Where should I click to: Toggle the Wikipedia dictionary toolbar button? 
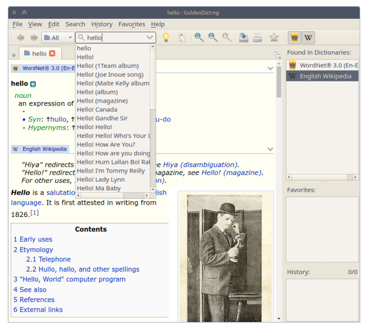(308, 38)
